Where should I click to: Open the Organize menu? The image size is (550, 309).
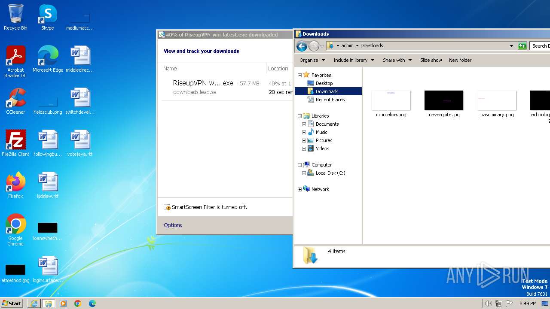pos(312,60)
